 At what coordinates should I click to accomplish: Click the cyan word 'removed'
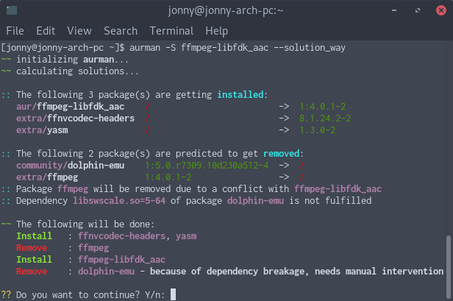point(282,154)
